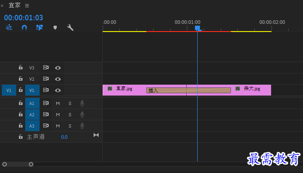Click right handle of zoom scrollbar
This screenshot has height=173, width=303.
31,164
